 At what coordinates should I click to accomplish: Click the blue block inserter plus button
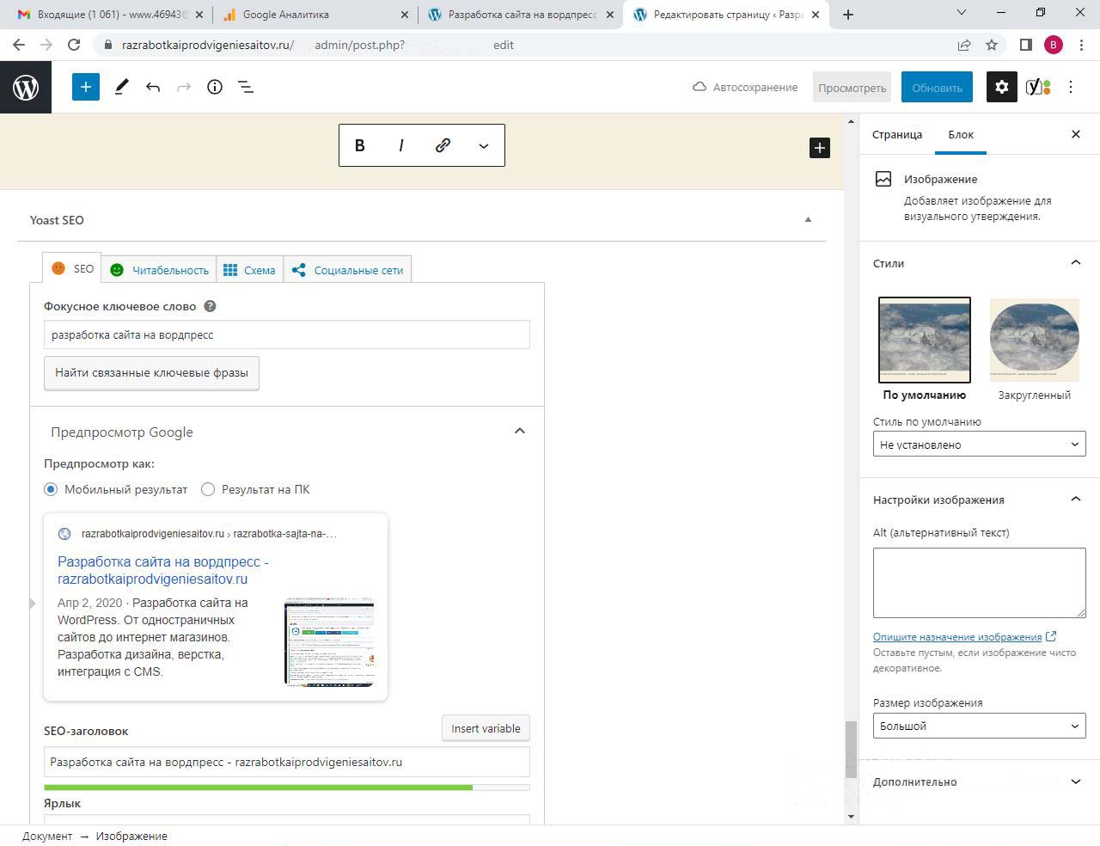(x=85, y=87)
